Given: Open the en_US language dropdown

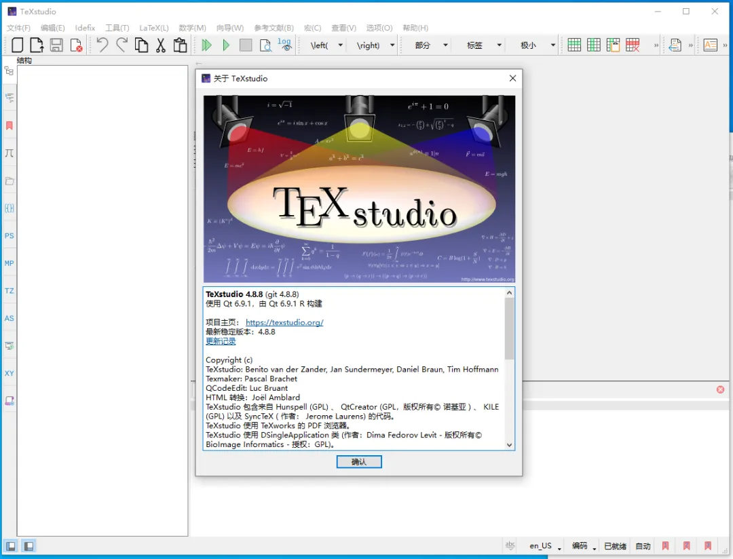Looking at the screenshot, I should tap(544, 546).
